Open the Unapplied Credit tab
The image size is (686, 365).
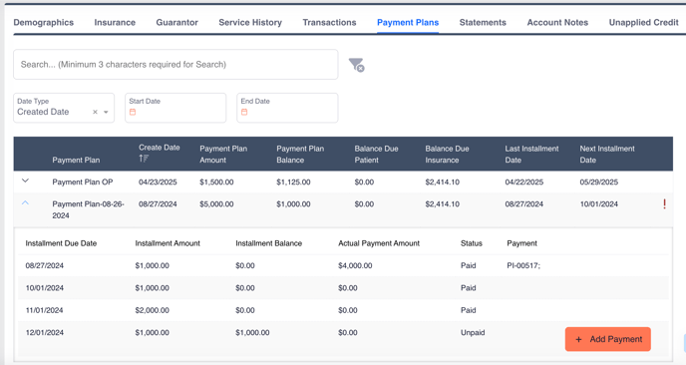click(643, 22)
